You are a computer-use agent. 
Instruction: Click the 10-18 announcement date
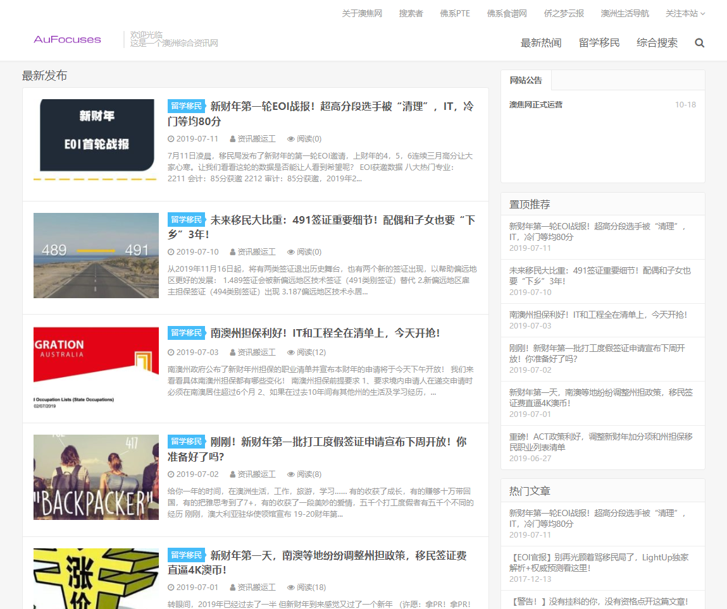point(685,105)
